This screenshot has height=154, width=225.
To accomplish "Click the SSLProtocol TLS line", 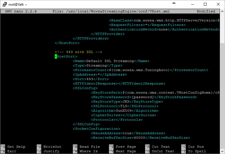I will (x=125, y=106).
